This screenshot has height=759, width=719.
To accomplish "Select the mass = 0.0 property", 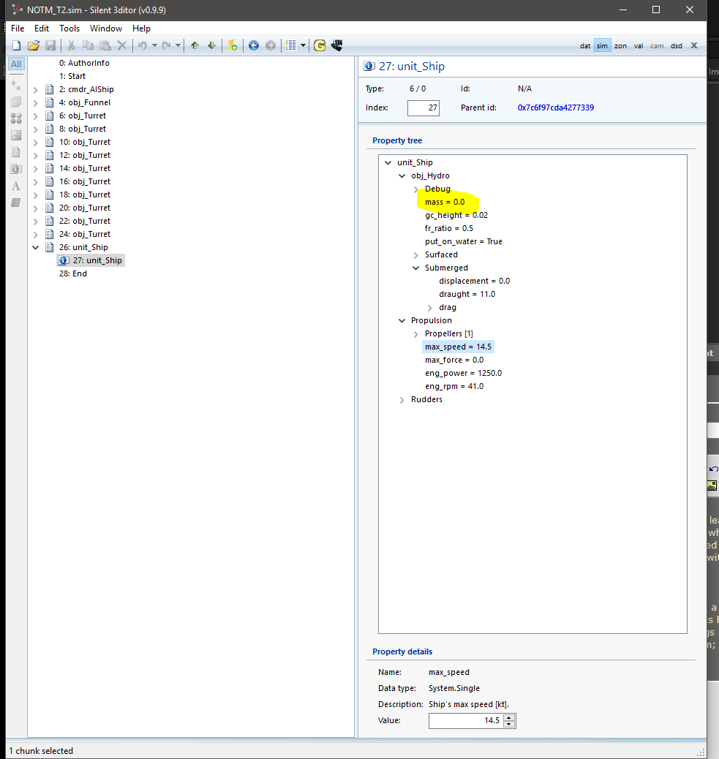I will (x=445, y=202).
